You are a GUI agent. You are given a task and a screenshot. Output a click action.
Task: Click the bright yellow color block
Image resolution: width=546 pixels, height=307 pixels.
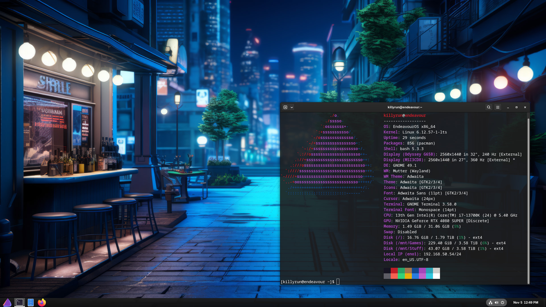pyautogui.click(x=408, y=276)
